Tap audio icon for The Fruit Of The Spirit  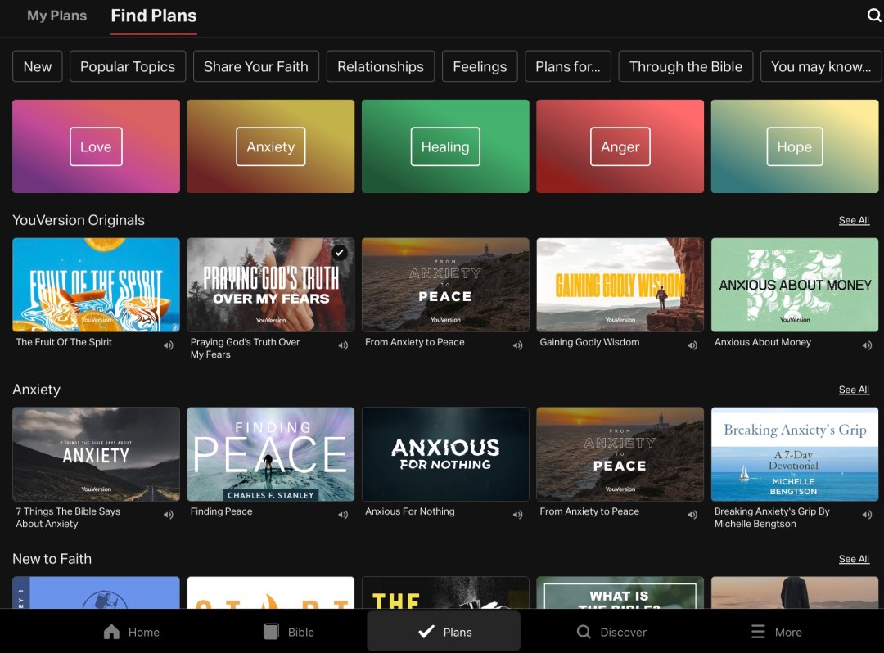(169, 345)
